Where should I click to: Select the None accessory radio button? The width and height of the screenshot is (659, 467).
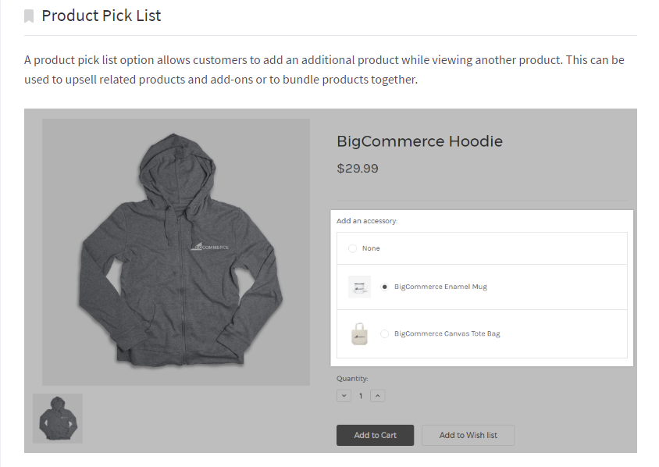352,248
